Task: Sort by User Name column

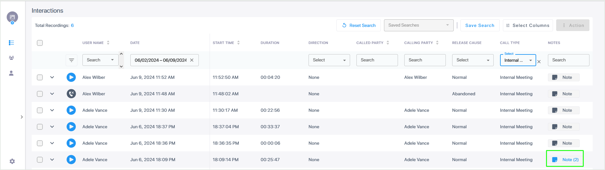Action: [x=108, y=43]
